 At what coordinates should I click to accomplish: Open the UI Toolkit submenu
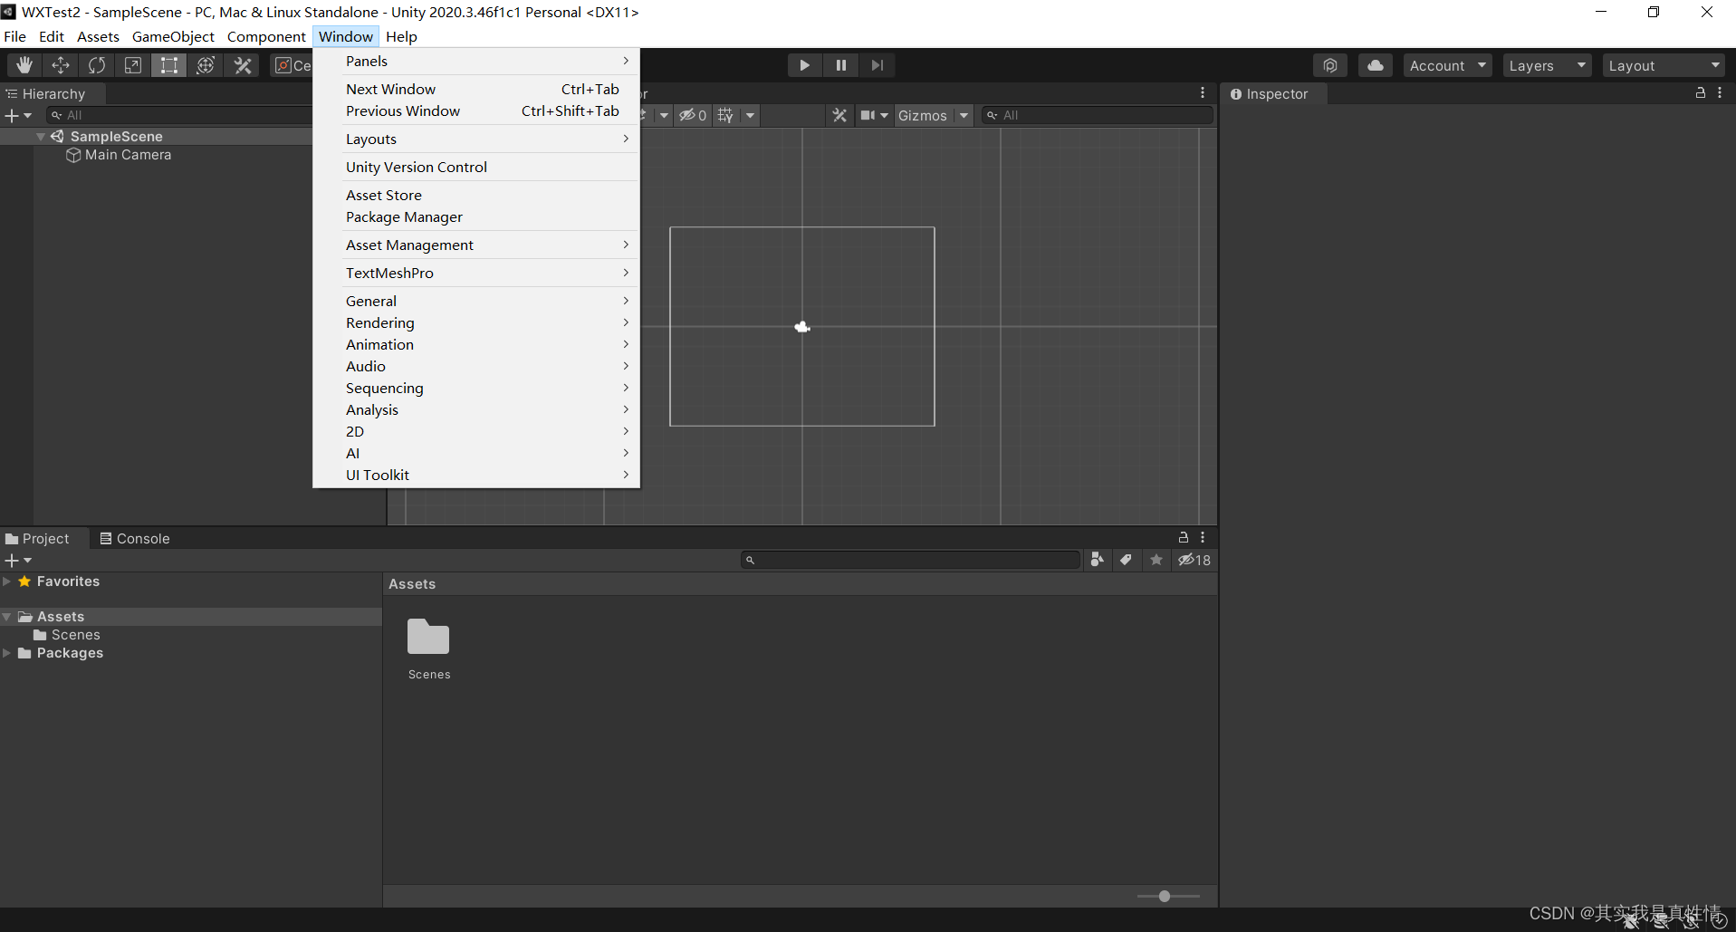476,476
